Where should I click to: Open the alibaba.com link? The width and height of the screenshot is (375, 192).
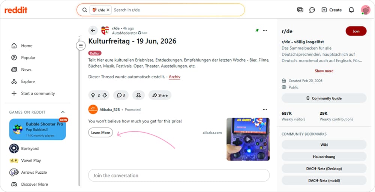[x=212, y=133]
